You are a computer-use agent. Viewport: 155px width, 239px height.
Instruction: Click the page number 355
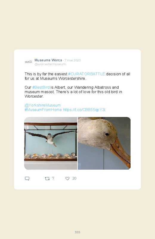[77, 232]
